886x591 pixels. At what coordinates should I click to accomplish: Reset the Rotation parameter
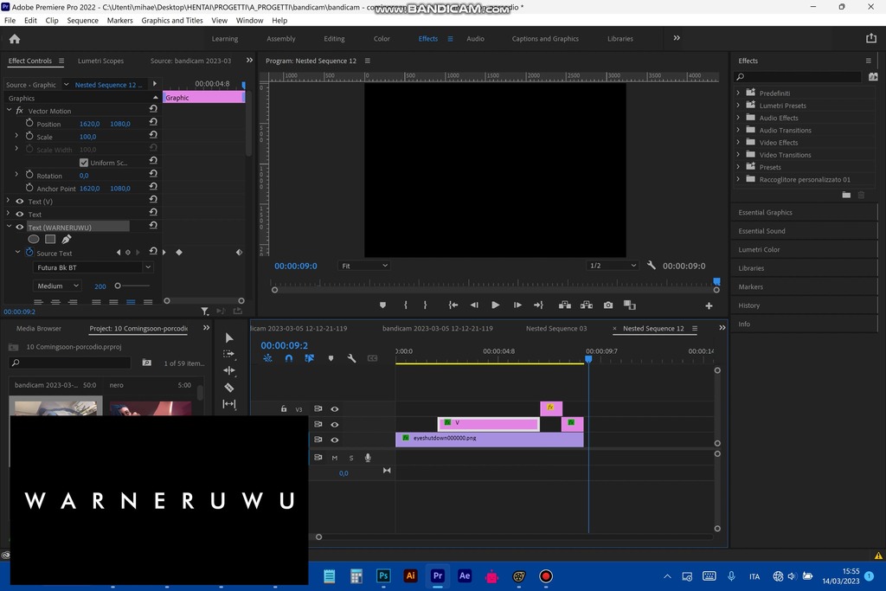[x=153, y=174]
